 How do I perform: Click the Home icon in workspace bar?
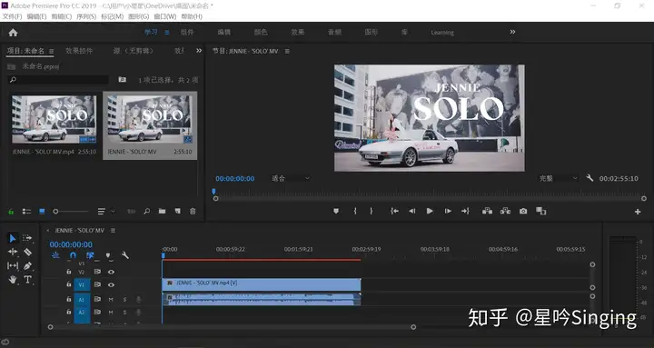[x=13, y=33]
